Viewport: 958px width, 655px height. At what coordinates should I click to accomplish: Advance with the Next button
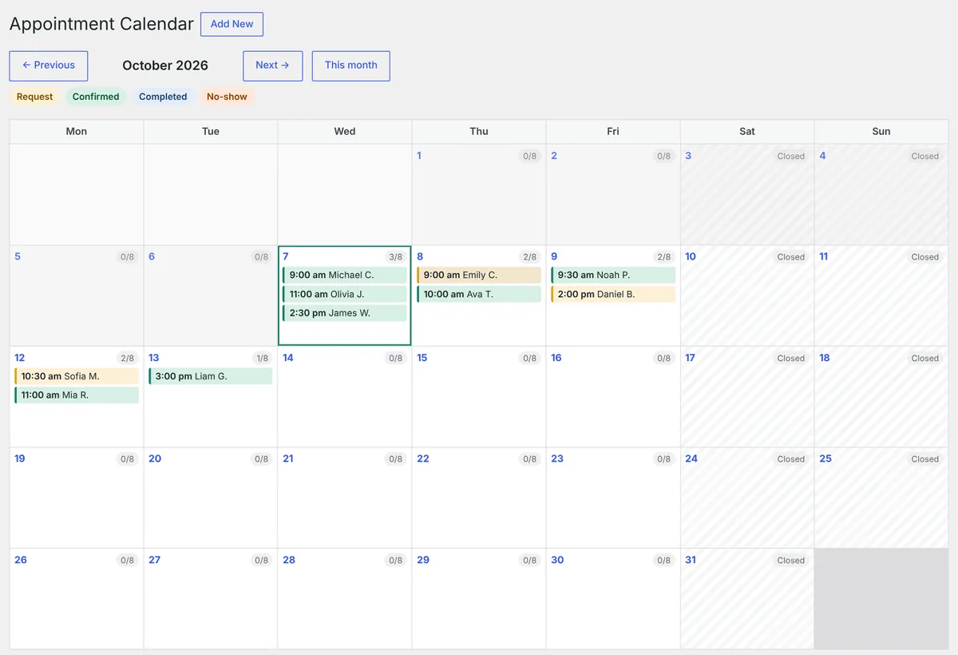272,65
